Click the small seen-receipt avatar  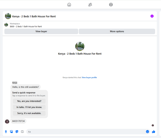pyautogui.click(x=153, y=125)
